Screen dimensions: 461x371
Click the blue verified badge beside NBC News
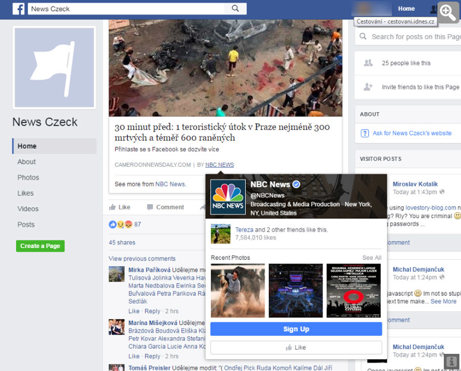tap(297, 184)
